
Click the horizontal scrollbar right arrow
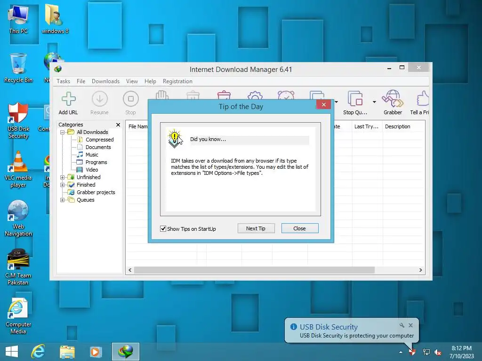pyautogui.click(x=420, y=270)
